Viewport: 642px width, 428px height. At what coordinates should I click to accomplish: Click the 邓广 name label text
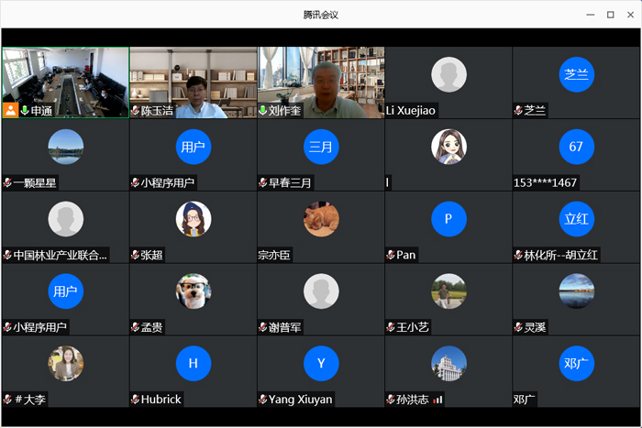click(x=524, y=400)
